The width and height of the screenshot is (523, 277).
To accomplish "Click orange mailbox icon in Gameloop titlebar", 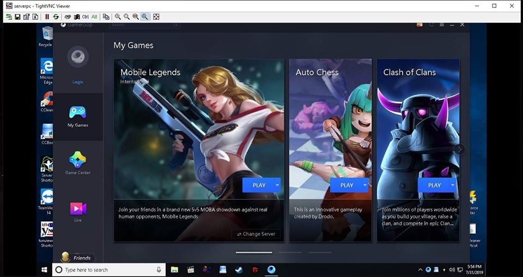I will (420, 25).
